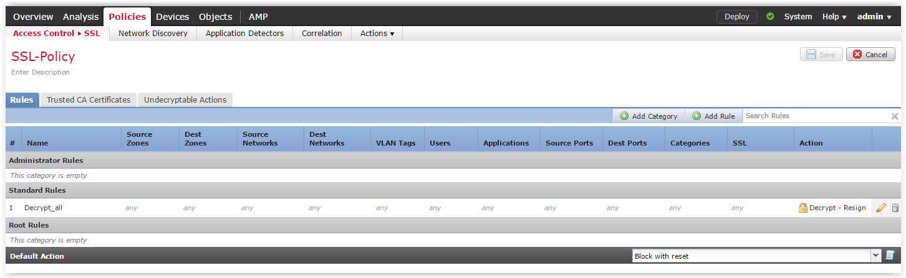Screen dimensions: 906x278
Task: Open default action logging settings icon
Action: pyautogui.click(x=890, y=256)
